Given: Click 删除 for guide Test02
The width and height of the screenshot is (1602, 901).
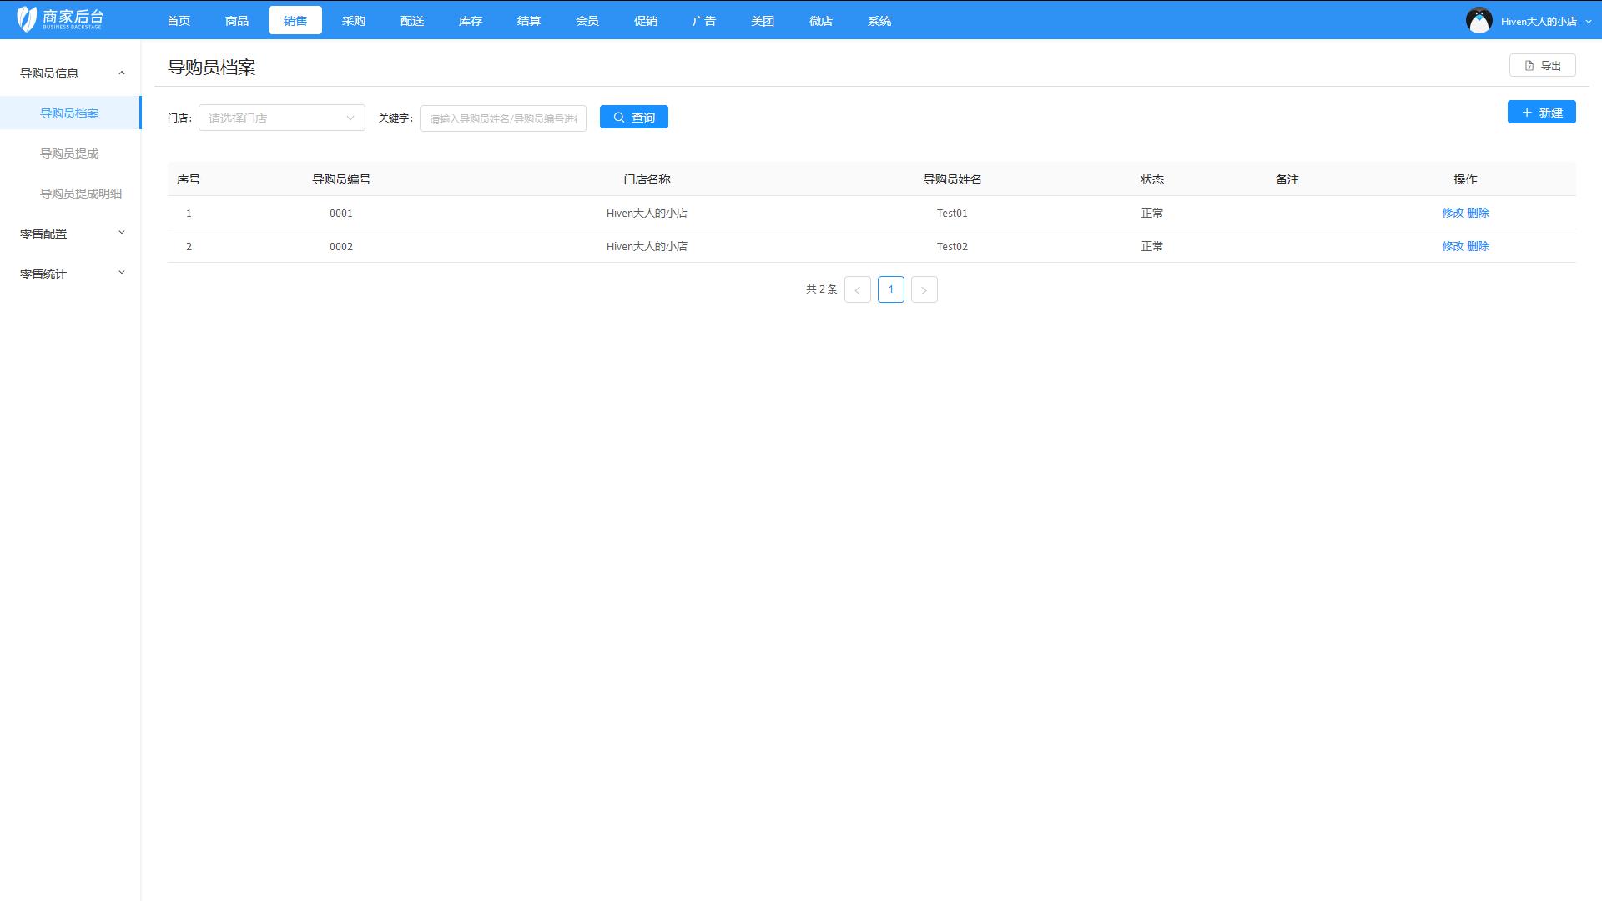Looking at the screenshot, I should tap(1478, 246).
